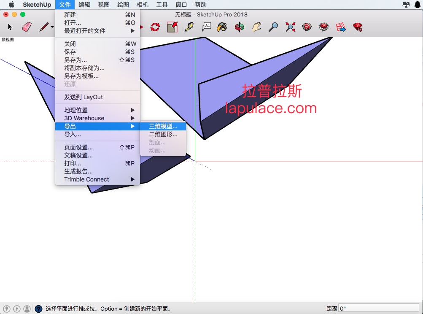
Task: Click the Zoom Extents icon
Action: (290, 27)
